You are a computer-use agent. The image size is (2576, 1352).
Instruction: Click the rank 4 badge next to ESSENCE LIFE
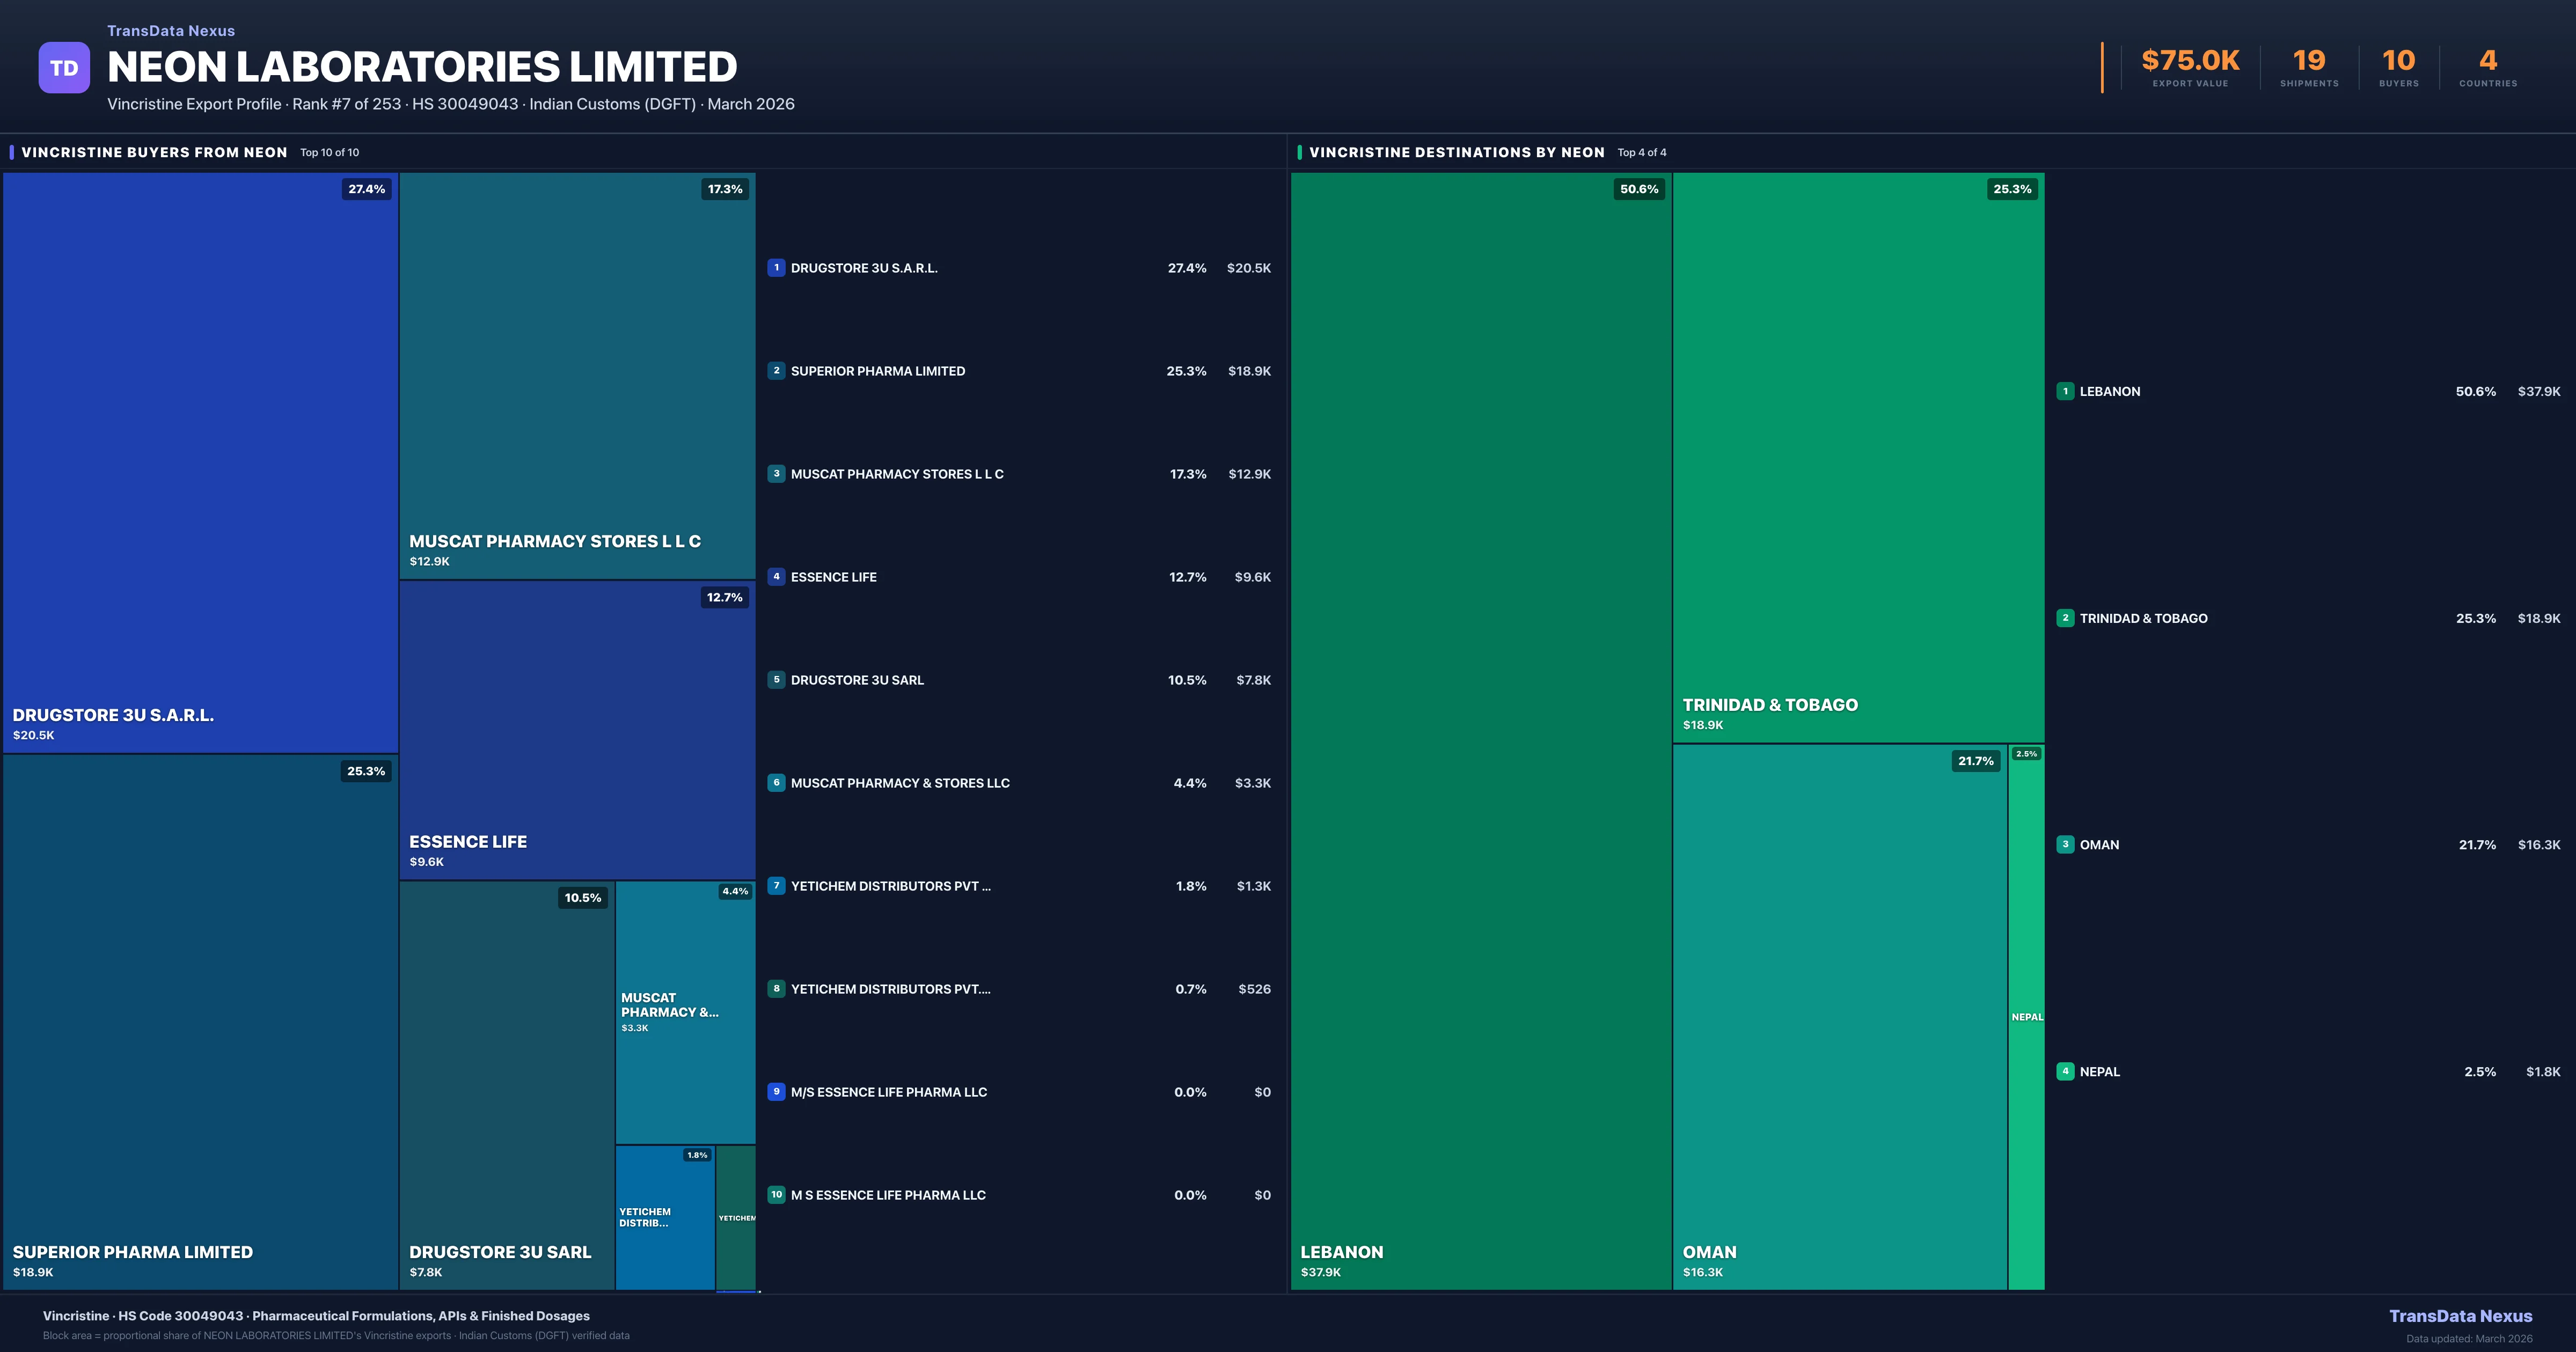pos(777,577)
